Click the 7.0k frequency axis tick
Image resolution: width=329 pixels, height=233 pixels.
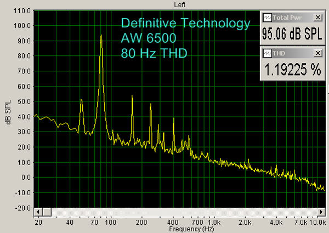(x=301, y=222)
